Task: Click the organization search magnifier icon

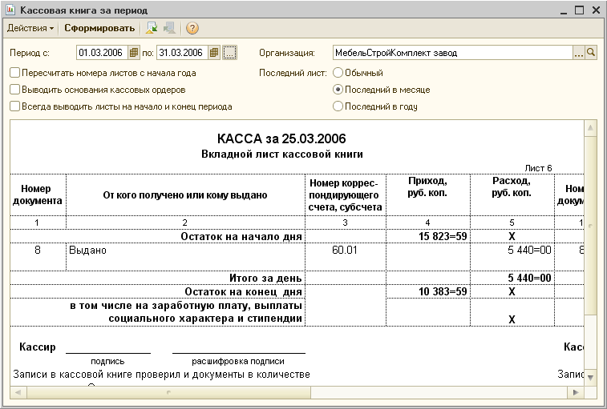Action: 591,53
